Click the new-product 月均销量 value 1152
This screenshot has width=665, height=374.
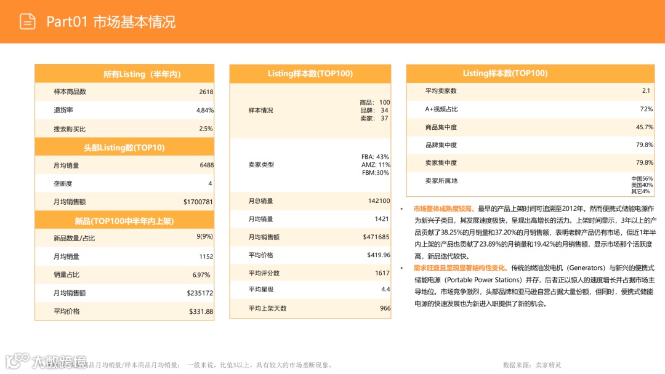point(206,257)
